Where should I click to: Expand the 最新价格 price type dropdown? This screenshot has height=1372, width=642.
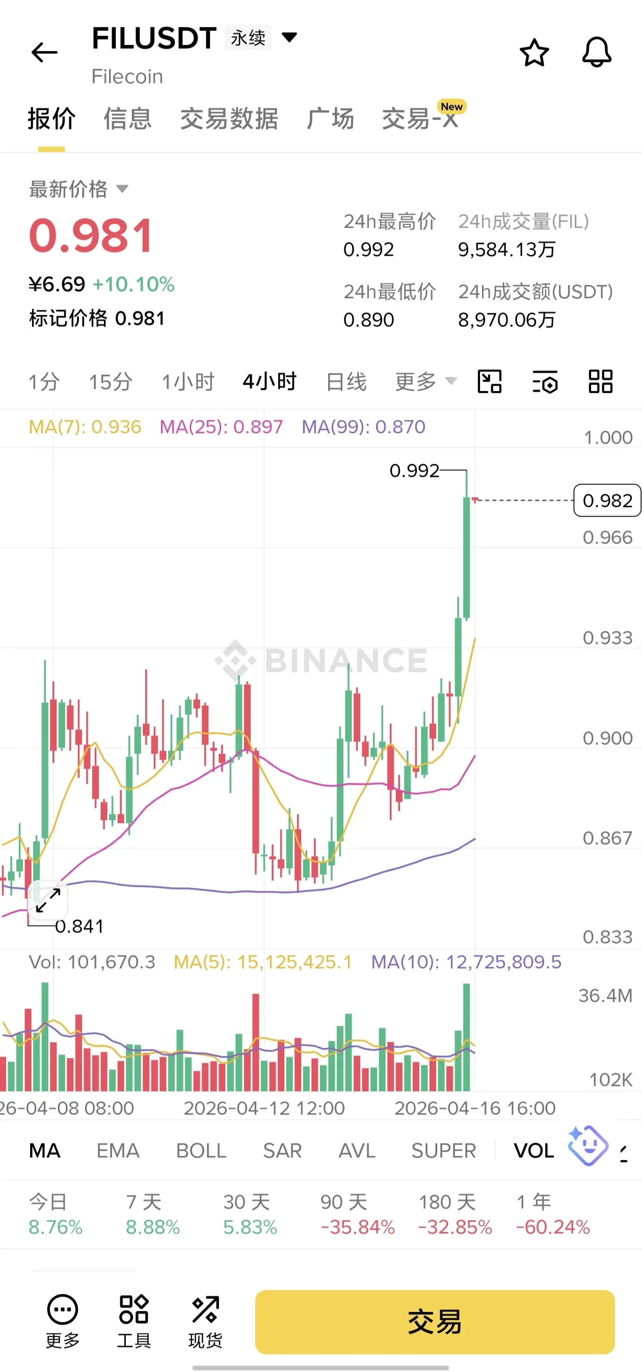122,189
